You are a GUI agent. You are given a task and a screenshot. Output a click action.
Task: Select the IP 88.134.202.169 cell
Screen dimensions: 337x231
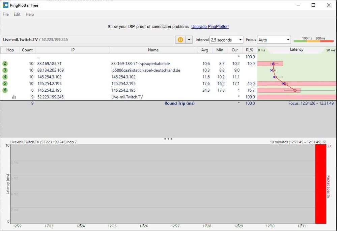(51, 70)
